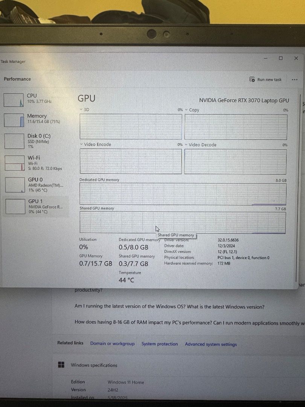Click the Windows specifications section header

(94, 365)
